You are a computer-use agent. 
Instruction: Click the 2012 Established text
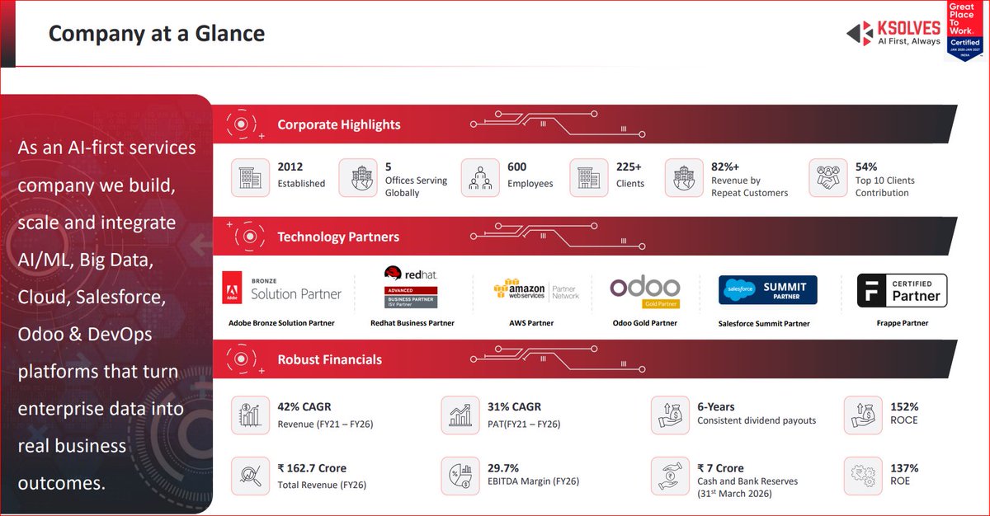[x=301, y=175]
